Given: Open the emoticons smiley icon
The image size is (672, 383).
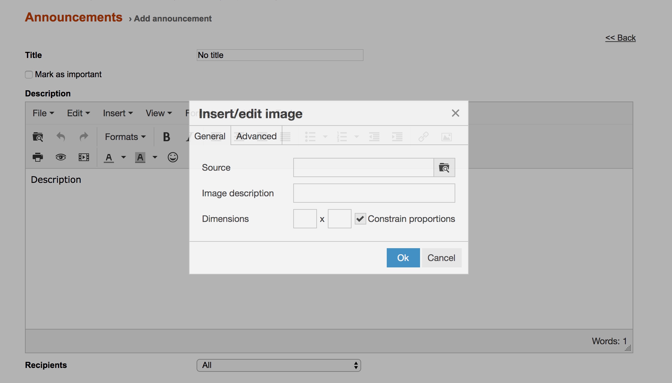Looking at the screenshot, I should 173,157.
